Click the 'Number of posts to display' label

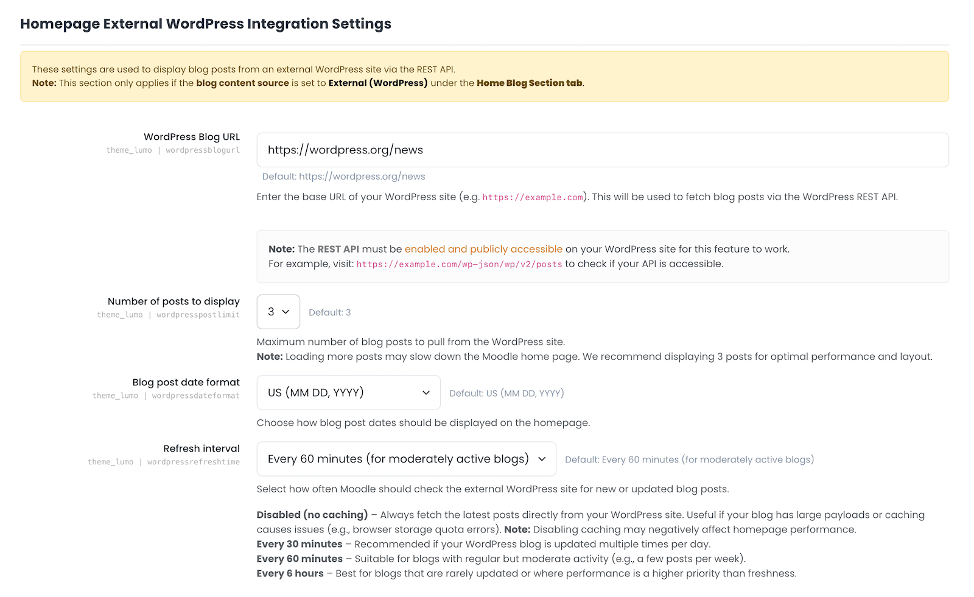[x=173, y=301]
